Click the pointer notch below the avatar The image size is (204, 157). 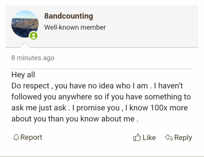click(25, 45)
